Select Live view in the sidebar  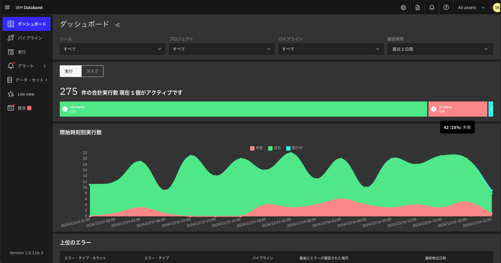point(26,94)
